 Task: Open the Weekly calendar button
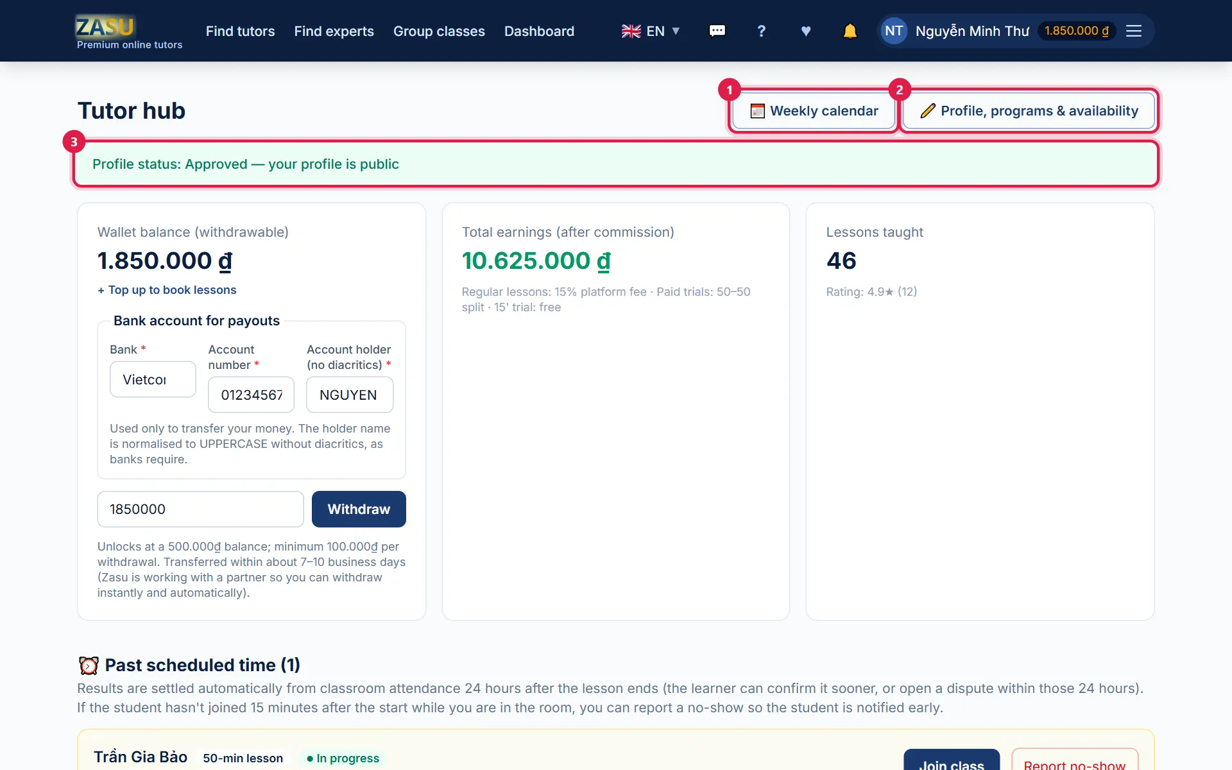point(814,111)
